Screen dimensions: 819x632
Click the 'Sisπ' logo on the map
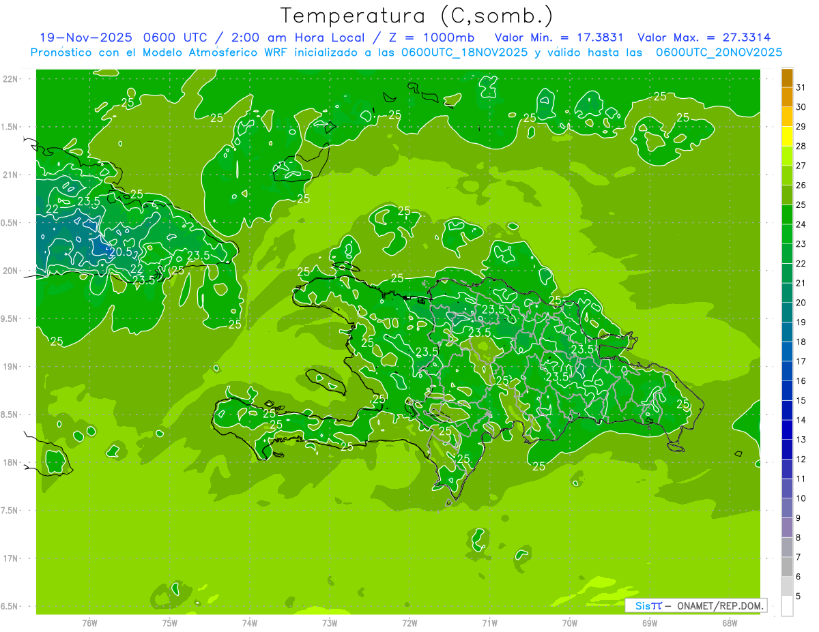coord(648,605)
